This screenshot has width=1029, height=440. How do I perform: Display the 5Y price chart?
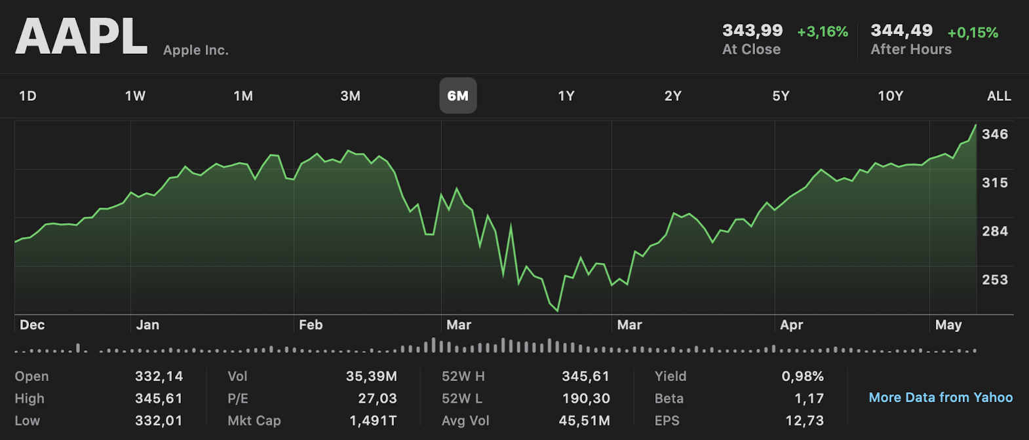click(781, 96)
